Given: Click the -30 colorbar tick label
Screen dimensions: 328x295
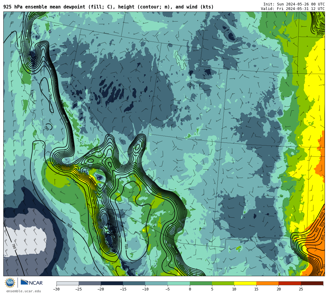Looking at the screenshot, I should coord(56,289).
